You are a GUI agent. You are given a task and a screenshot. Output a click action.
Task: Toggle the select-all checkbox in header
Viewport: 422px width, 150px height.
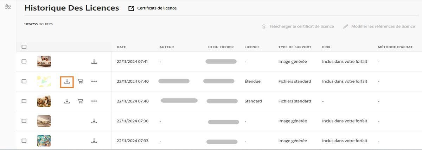tap(24, 47)
